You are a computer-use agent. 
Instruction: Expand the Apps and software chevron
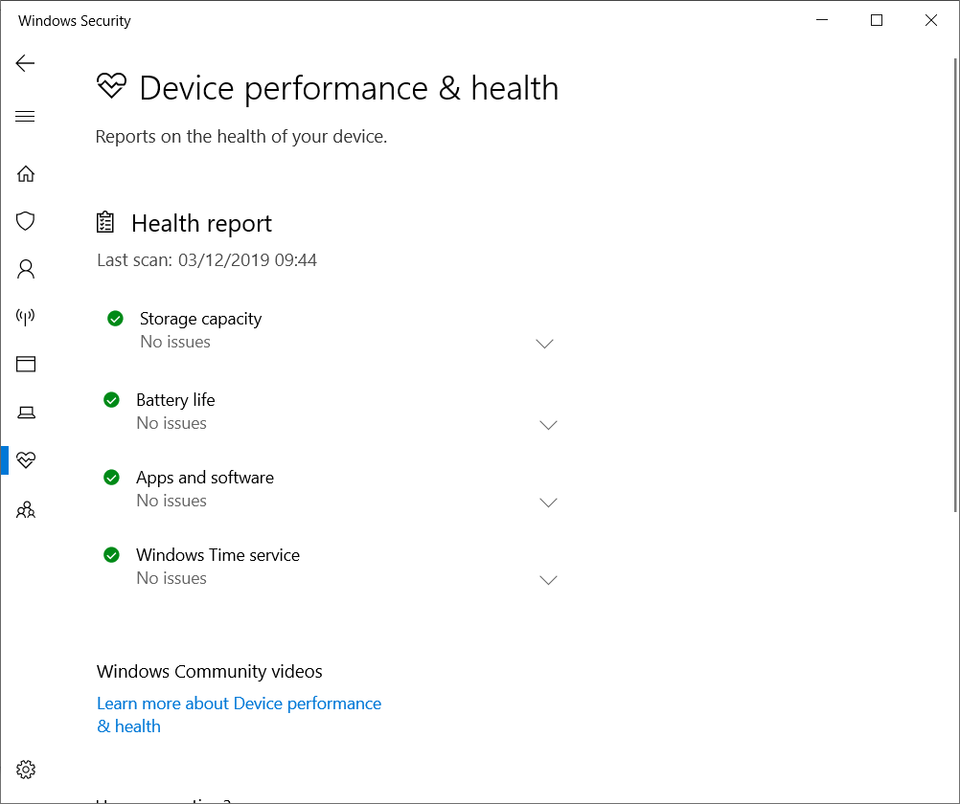pos(548,502)
